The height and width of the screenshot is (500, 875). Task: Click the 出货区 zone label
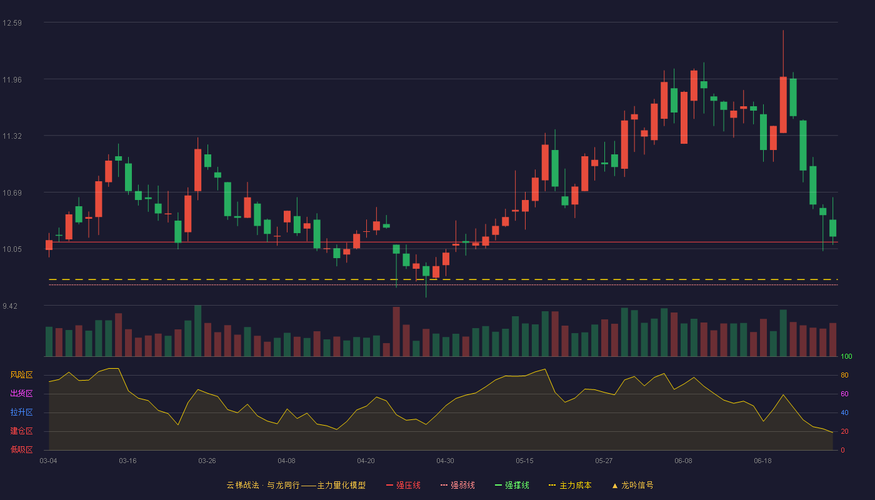coord(21,394)
